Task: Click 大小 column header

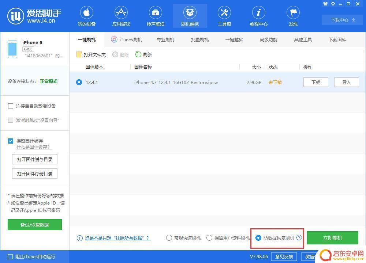Action: [x=256, y=67]
